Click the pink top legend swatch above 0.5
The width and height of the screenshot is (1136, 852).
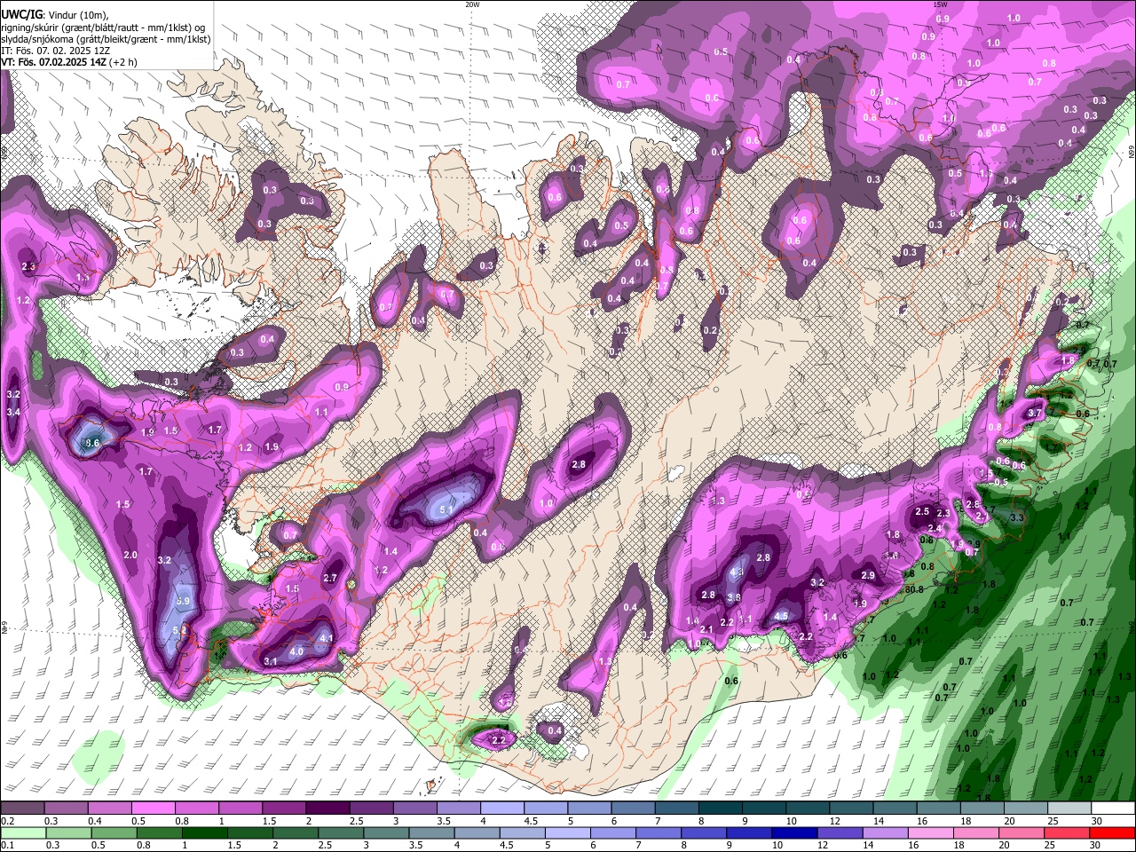(153, 809)
